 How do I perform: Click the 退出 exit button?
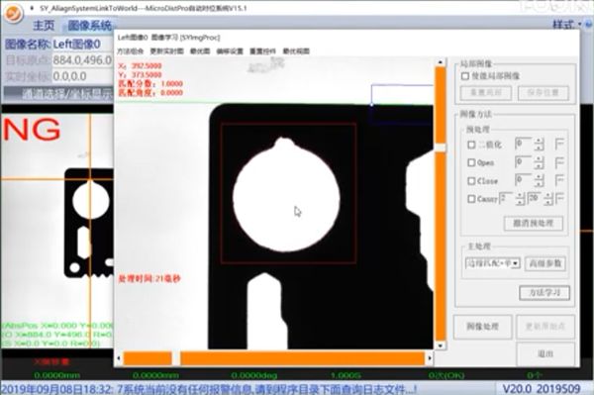[x=545, y=353]
